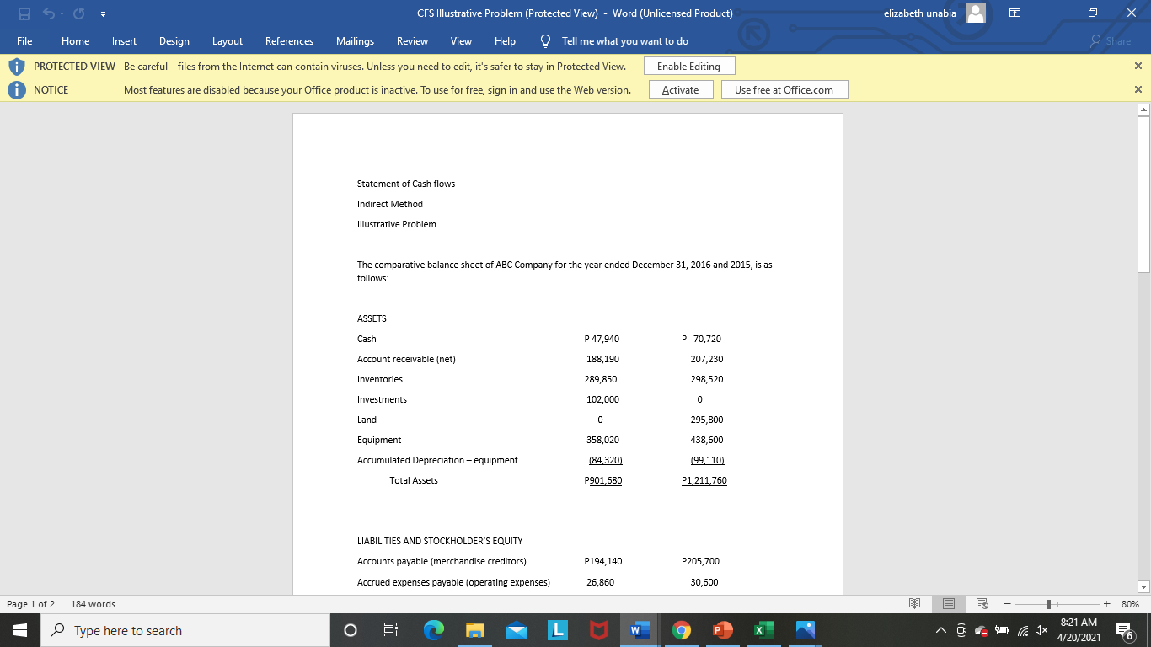Switch to Web Layout view in the status bar
The width and height of the screenshot is (1151, 647).
(x=982, y=603)
